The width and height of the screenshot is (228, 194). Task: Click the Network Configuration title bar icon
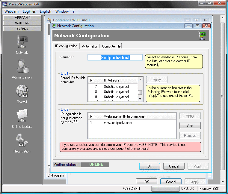coord(54,26)
